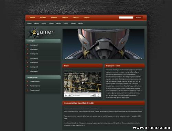Click the armored helmet banner image
172x131 pixels.
pos(104,44)
